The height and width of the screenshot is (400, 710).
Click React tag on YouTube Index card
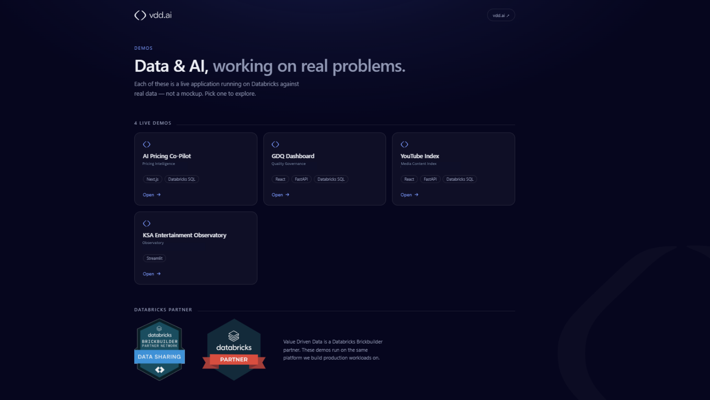[409, 179]
